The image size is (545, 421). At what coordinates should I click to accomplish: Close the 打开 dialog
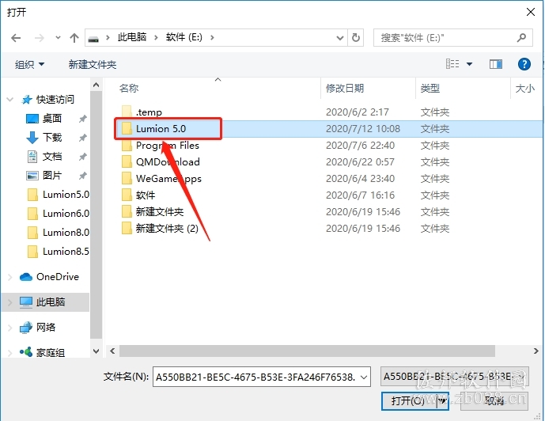(x=531, y=12)
